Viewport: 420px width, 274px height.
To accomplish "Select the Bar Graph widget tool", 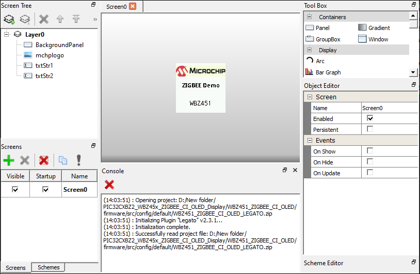I will (323, 72).
